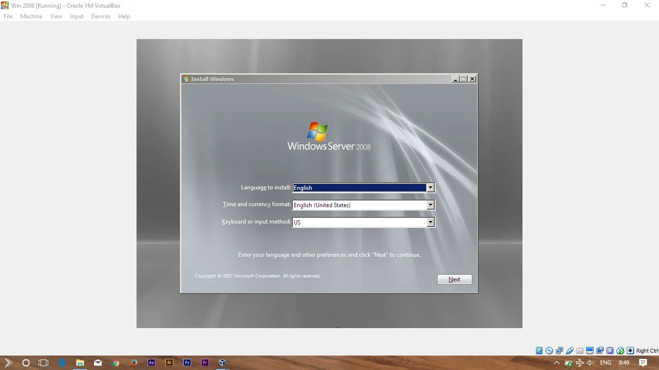Viewport: 659px width, 370px height.
Task: Click the 8:49 clock
Action: pos(624,363)
